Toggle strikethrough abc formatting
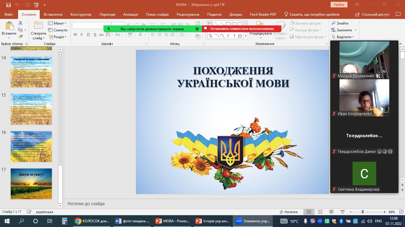Viewport: 405px width, 227px height. tap(101, 35)
